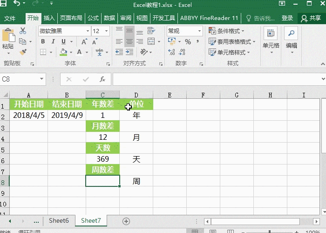326x233 pixels.
Task: Open the Editing (编辑) group menu
Action: [x=291, y=41]
